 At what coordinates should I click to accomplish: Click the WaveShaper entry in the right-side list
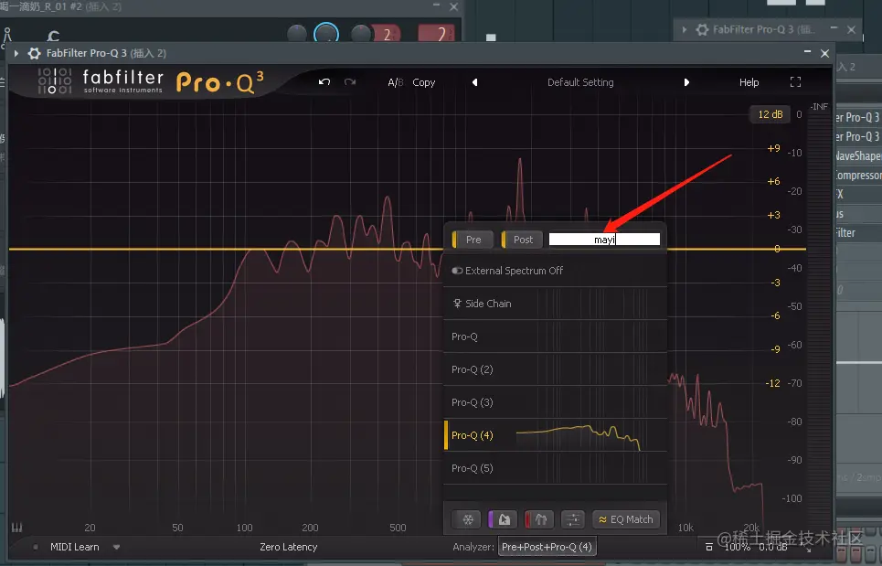[857, 155]
